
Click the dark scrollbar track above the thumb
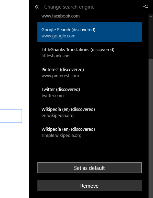(151, 38)
